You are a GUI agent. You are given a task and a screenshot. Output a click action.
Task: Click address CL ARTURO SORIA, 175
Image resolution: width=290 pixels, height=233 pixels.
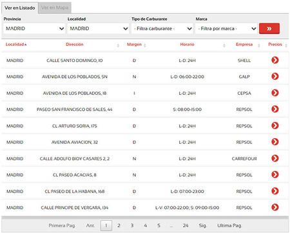point(75,126)
